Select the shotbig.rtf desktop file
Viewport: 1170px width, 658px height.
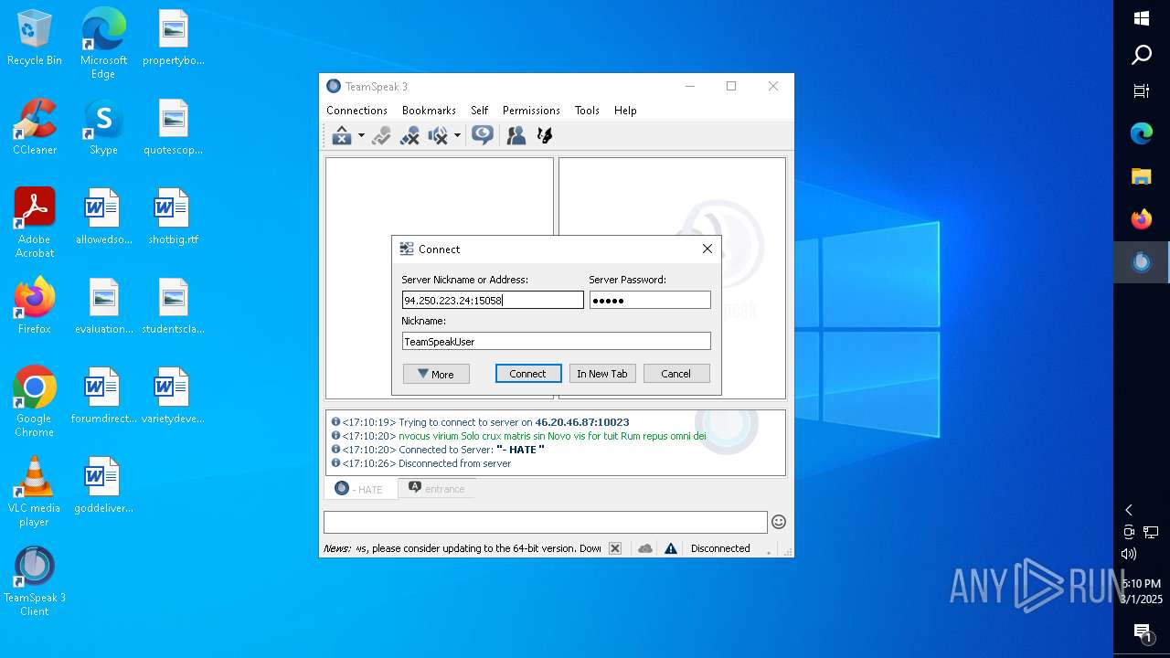173,217
